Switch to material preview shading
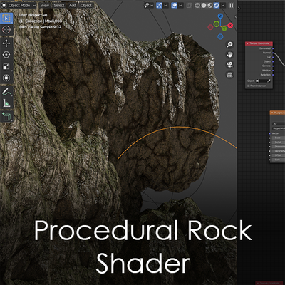 [210, 5]
